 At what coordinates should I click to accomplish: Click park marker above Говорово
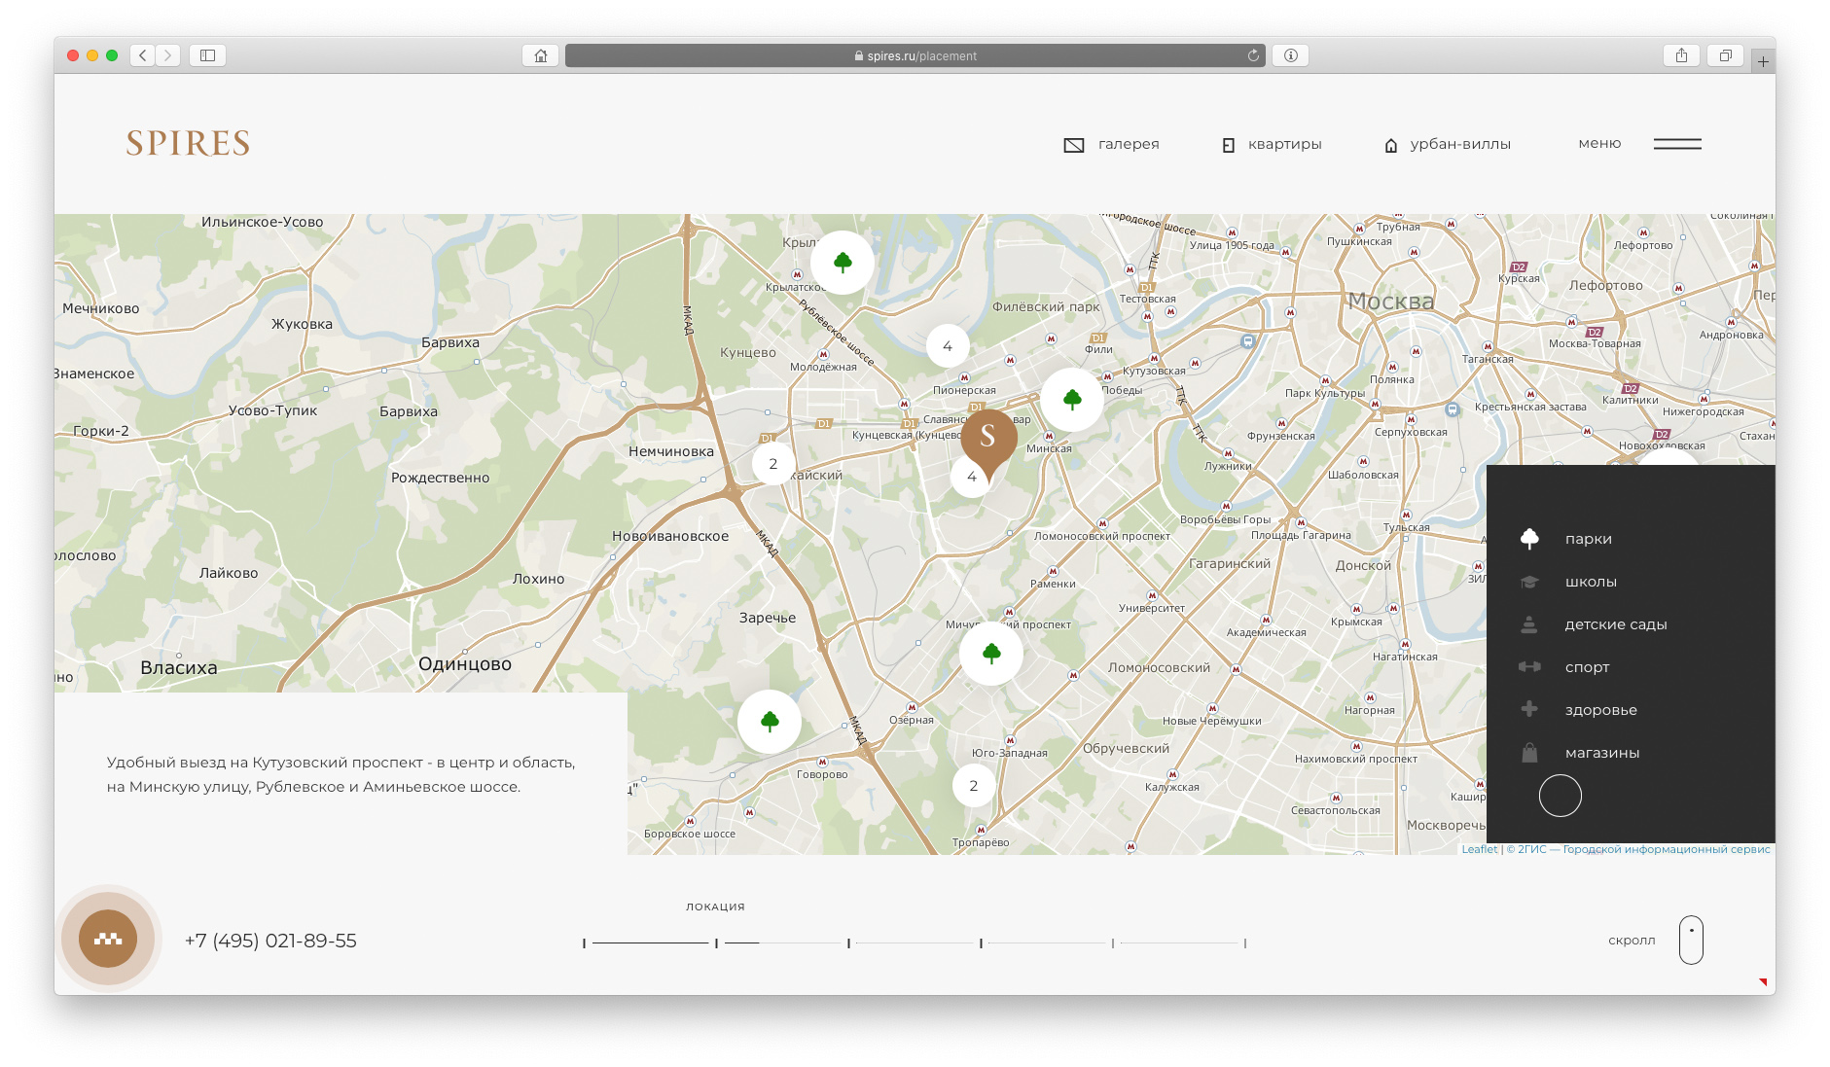tap(770, 721)
